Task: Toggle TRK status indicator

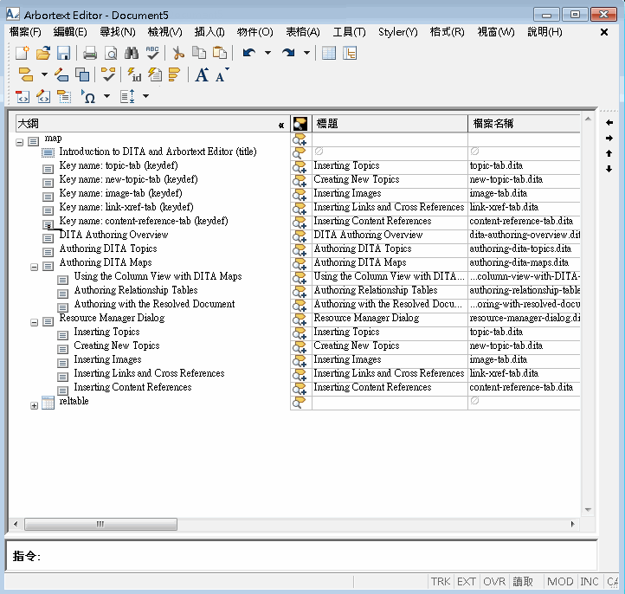Action: click(x=441, y=582)
